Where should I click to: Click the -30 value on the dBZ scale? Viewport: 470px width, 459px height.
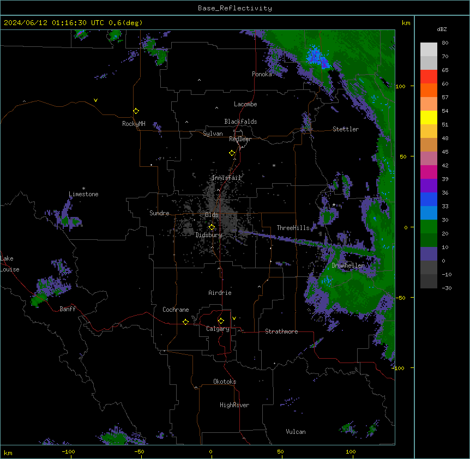[447, 288]
